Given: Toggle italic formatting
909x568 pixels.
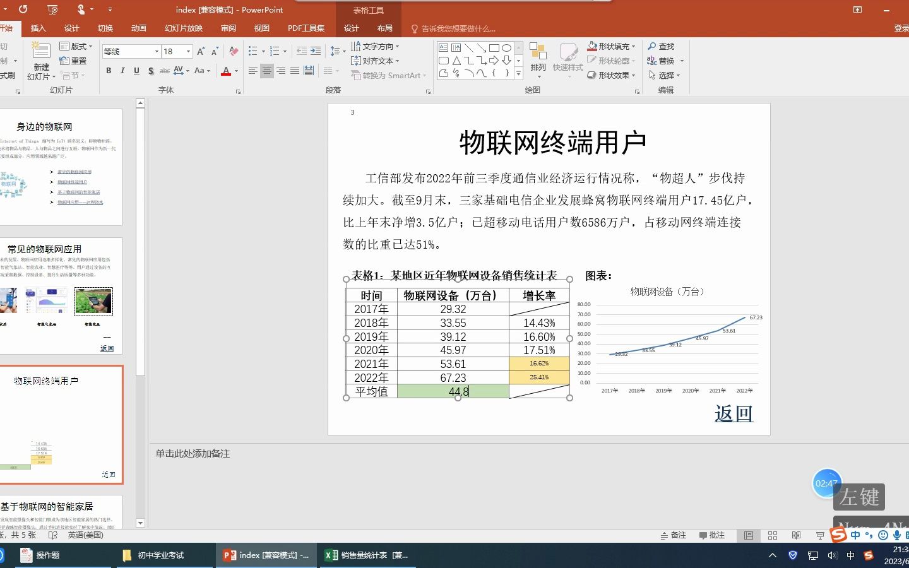Looking at the screenshot, I should coord(122,71).
